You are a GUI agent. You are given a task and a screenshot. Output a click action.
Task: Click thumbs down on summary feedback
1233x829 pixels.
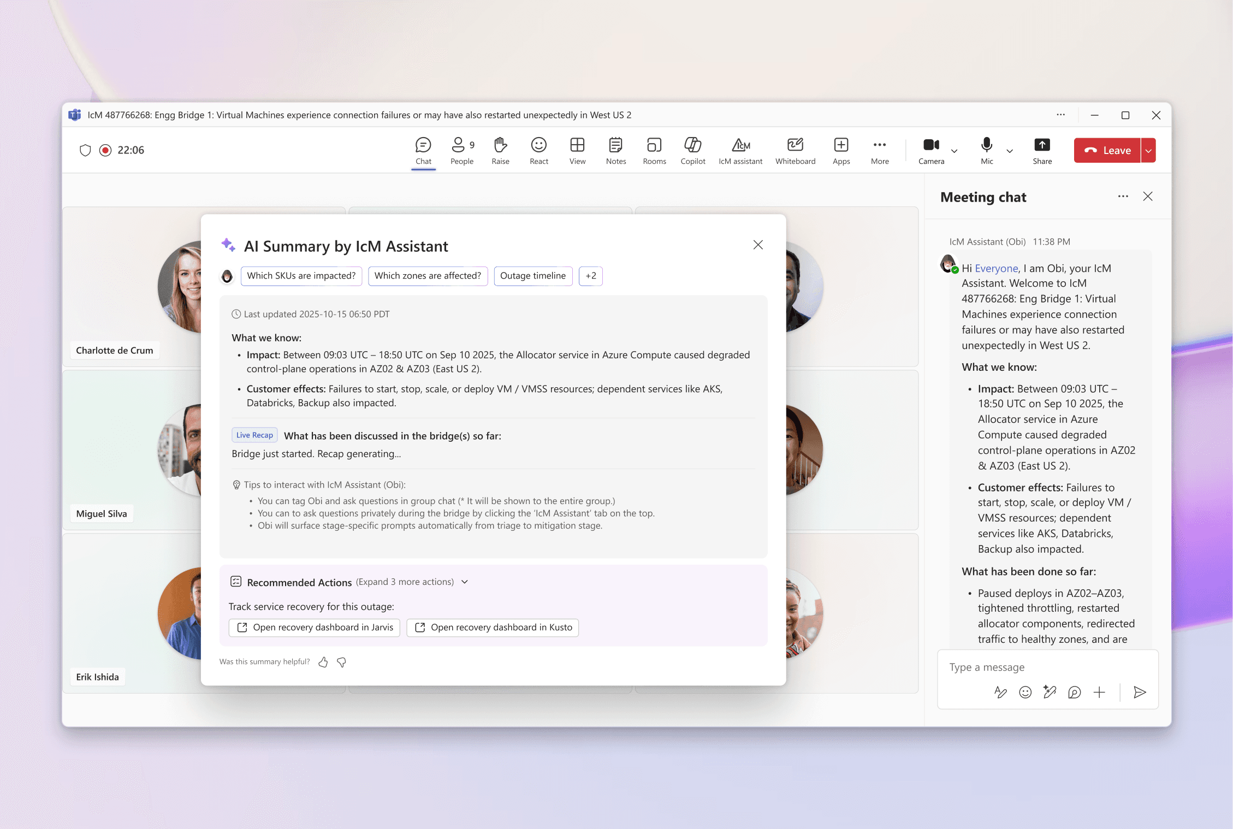point(342,662)
